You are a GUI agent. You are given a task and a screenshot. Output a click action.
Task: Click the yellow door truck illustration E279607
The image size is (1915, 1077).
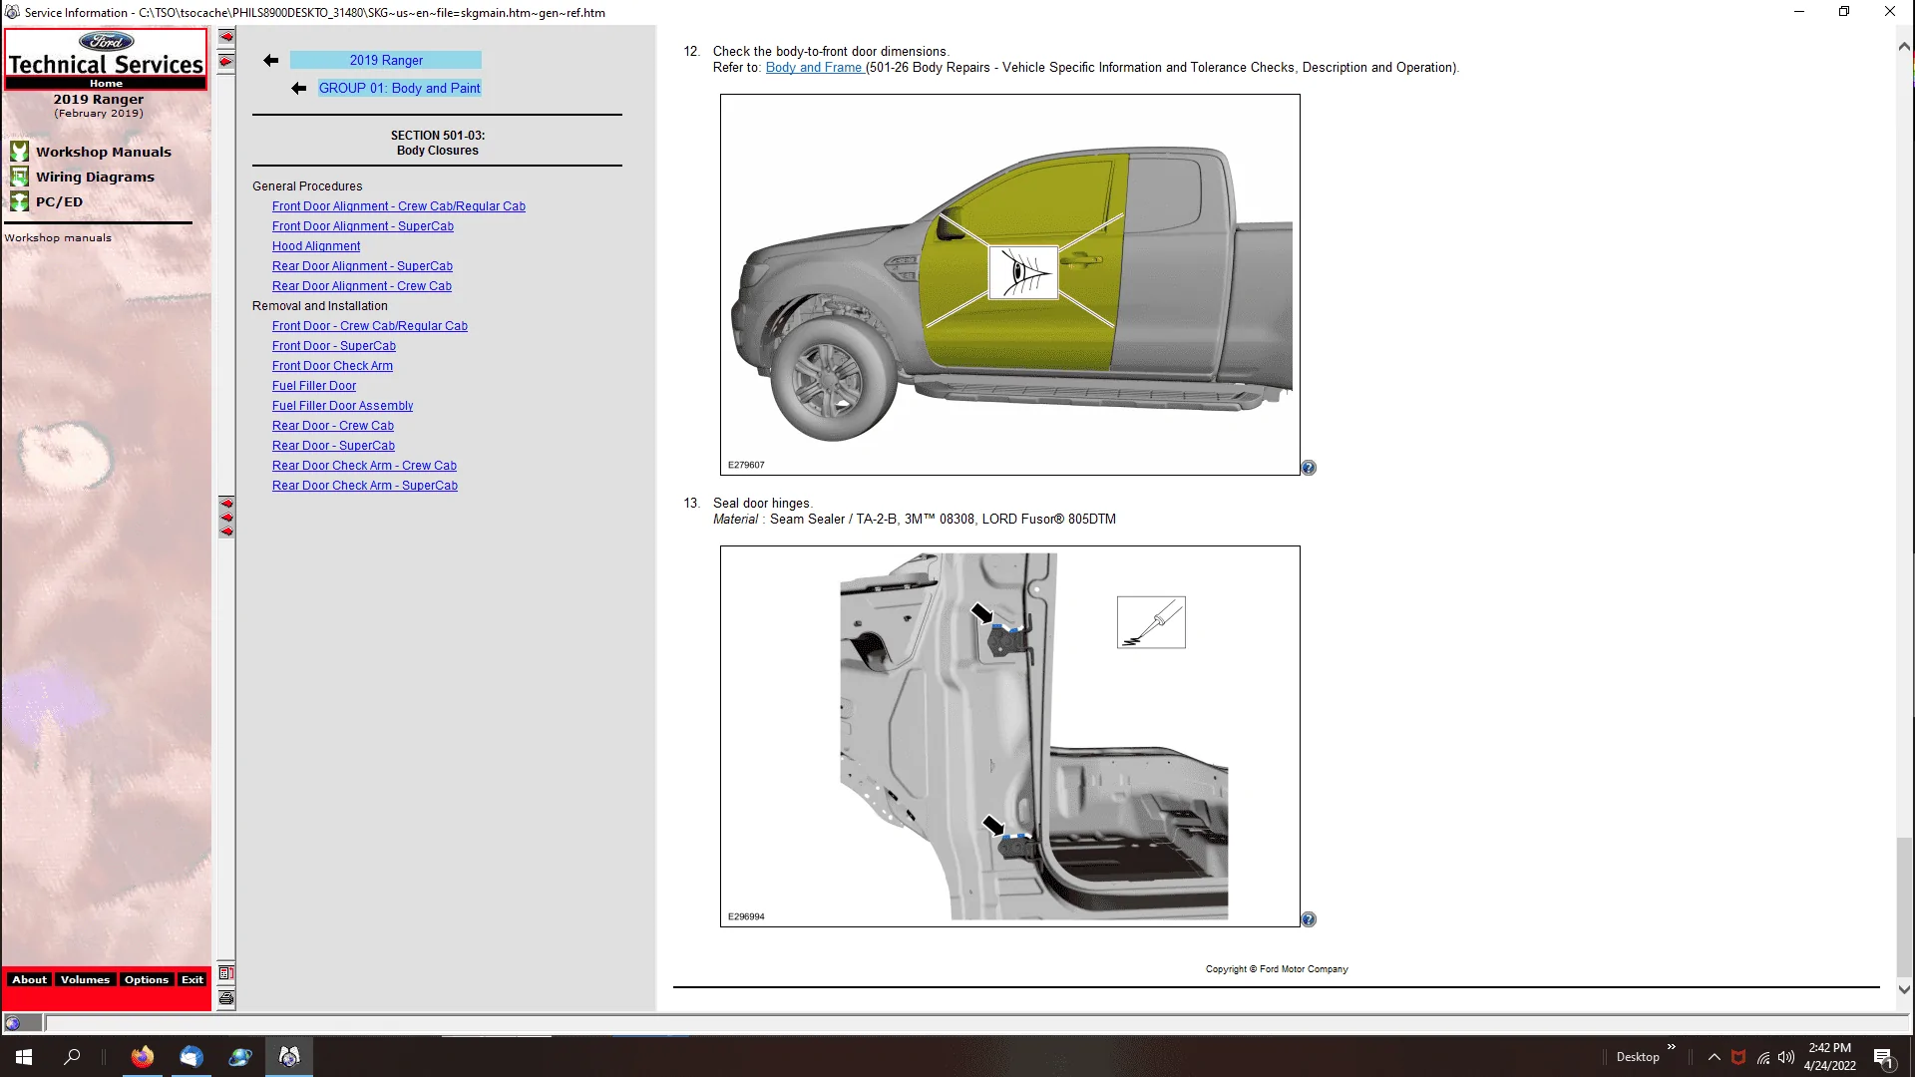1010,284
